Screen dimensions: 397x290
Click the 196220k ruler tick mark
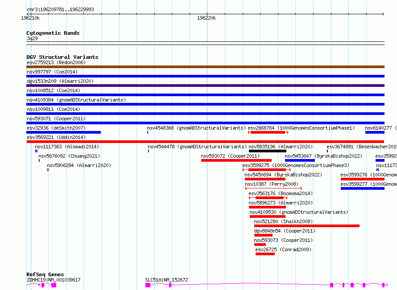pyautogui.click(x=207, y=14)
